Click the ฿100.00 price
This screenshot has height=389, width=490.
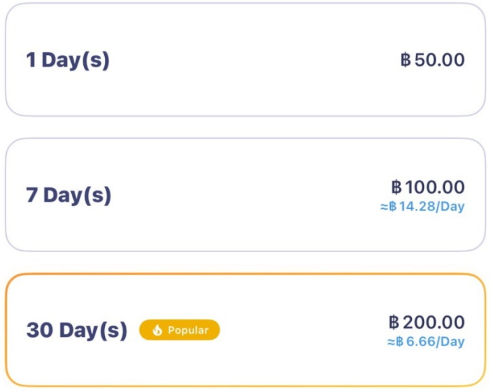[x=428, y=187]
